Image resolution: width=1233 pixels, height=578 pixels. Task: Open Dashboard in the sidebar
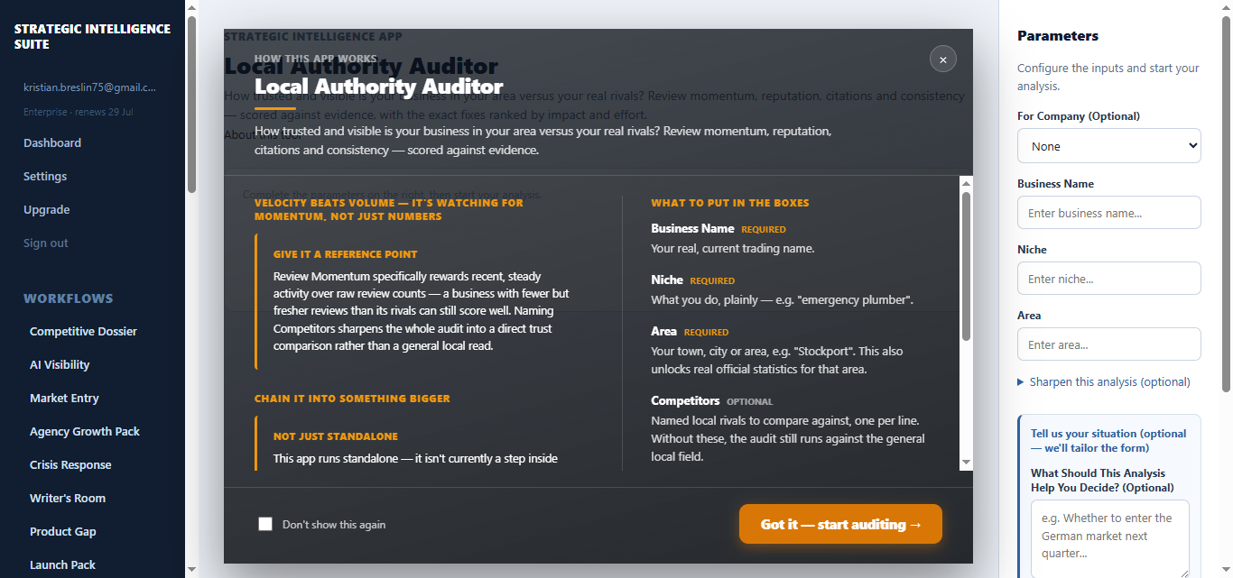coord(52,142)
